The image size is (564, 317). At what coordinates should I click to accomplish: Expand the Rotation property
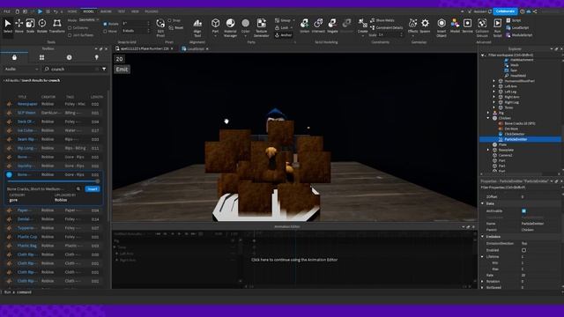pos(483,282)
